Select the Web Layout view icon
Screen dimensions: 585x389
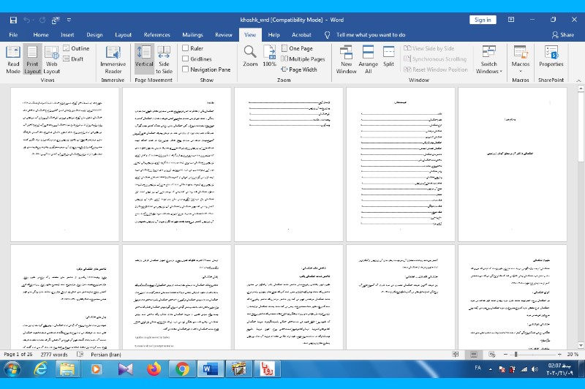[51, 58]
